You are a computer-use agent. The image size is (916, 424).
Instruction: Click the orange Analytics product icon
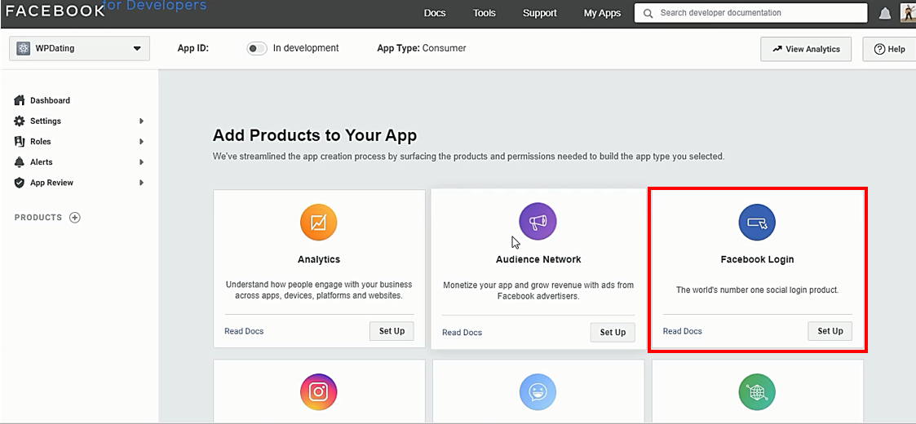[x=318, y=223]
